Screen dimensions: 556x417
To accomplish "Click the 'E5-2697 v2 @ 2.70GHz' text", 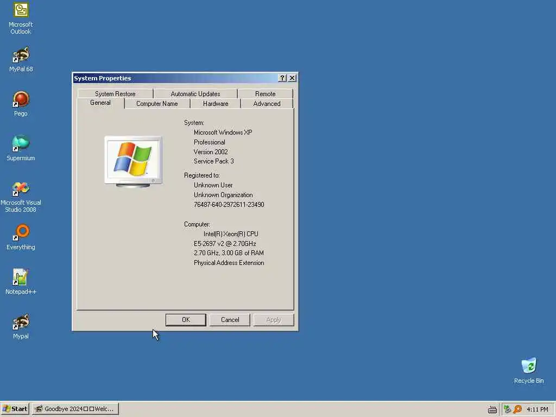I will (x=225, y=244).
